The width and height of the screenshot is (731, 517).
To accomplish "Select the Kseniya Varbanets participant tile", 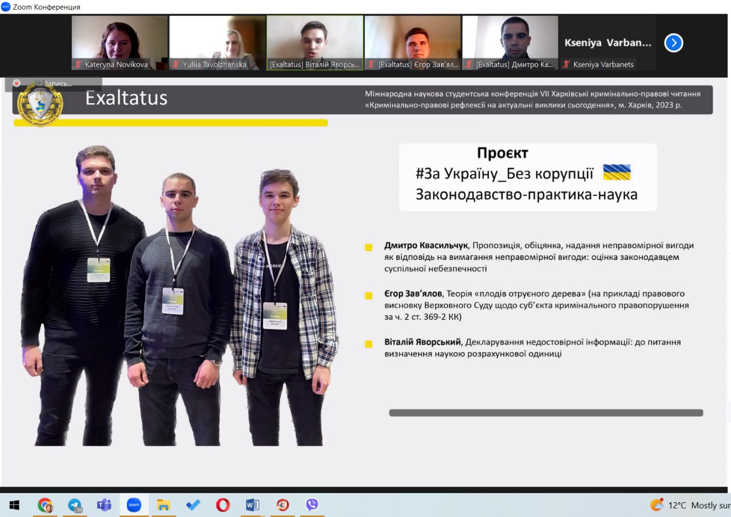I will pos(608,43).
